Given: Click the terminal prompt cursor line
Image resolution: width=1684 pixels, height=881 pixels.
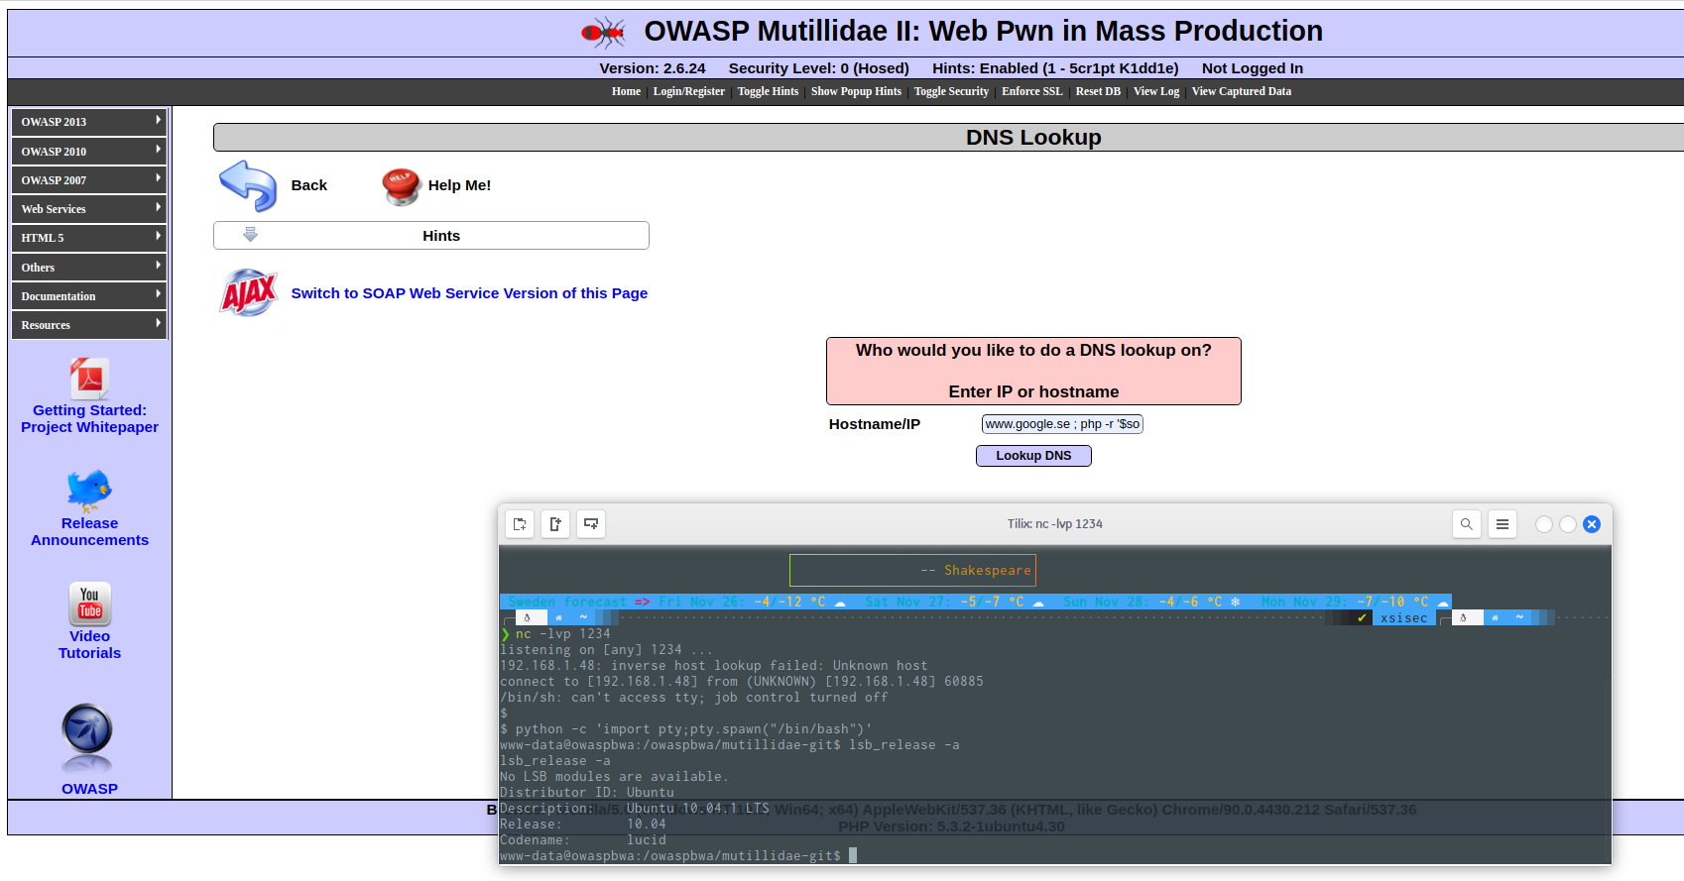Looking at the screenshot, I should click(678, 856).
